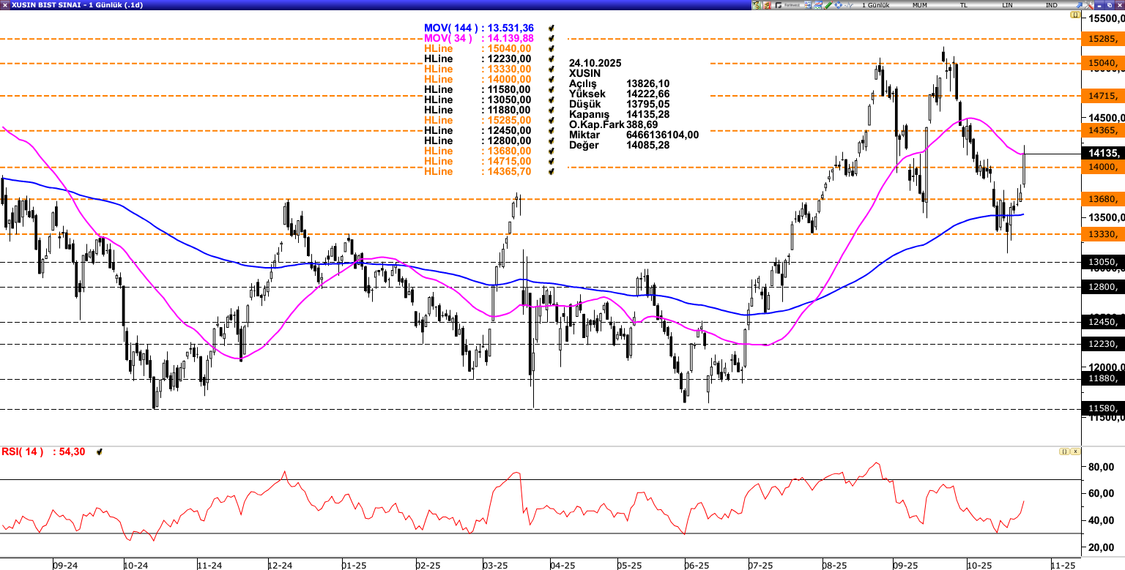Click the line chart type icon
Image resolution: width=1125 pixels, height=570 pixels.
pos(818,5)
